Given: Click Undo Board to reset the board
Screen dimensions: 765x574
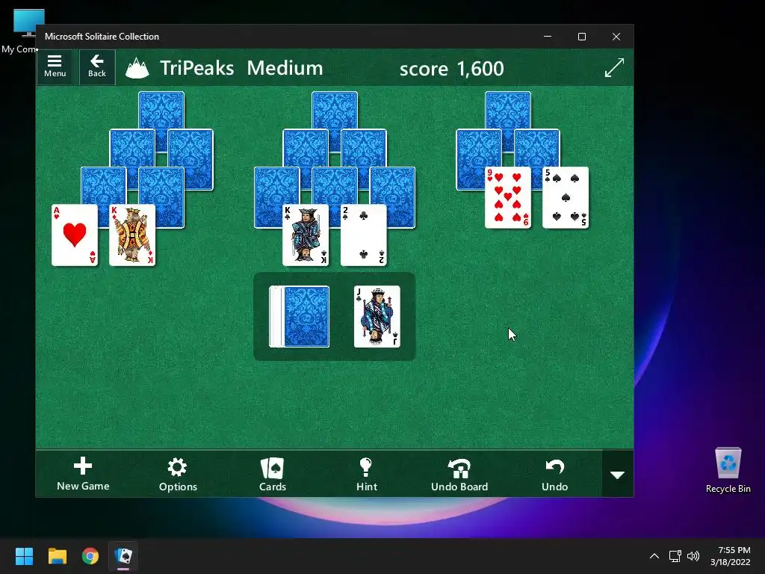Looking at the screenshot, I should [x=459, y=474].
